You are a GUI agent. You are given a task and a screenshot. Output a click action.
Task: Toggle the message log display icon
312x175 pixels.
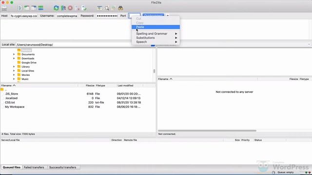coord(20,8)
